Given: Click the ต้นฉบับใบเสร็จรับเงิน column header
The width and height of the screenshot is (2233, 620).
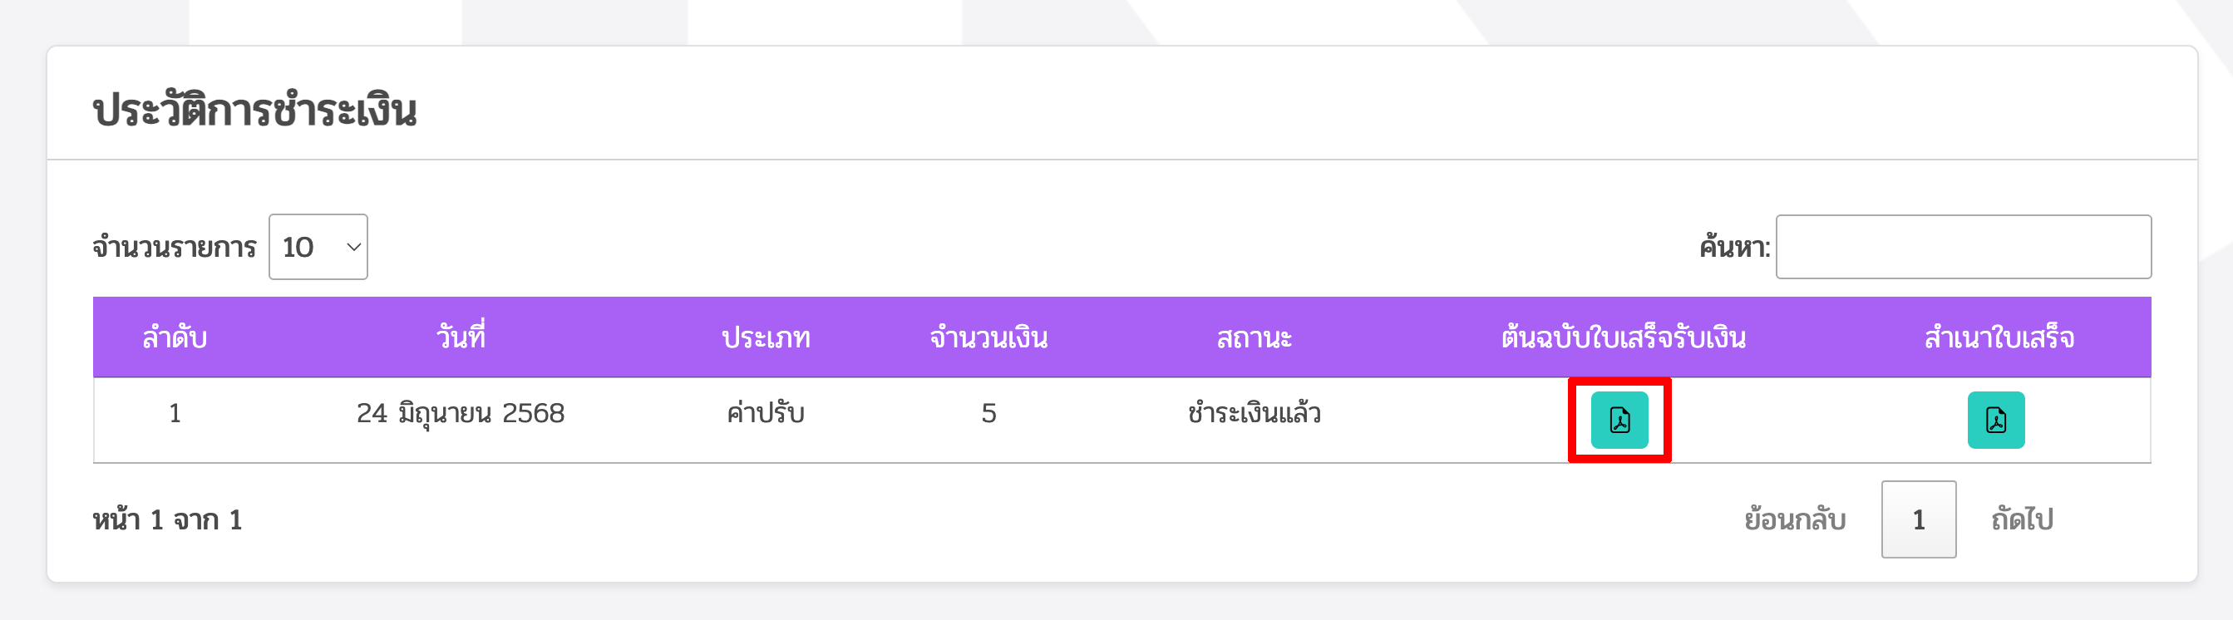Looking at the screenshot, I should pos(1623,337).
